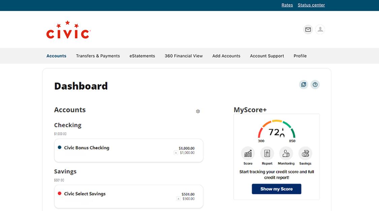Image resolution: width=379 pixels, height=211 pixels.
Task: Click the Show my Score button
Action: 277,189
